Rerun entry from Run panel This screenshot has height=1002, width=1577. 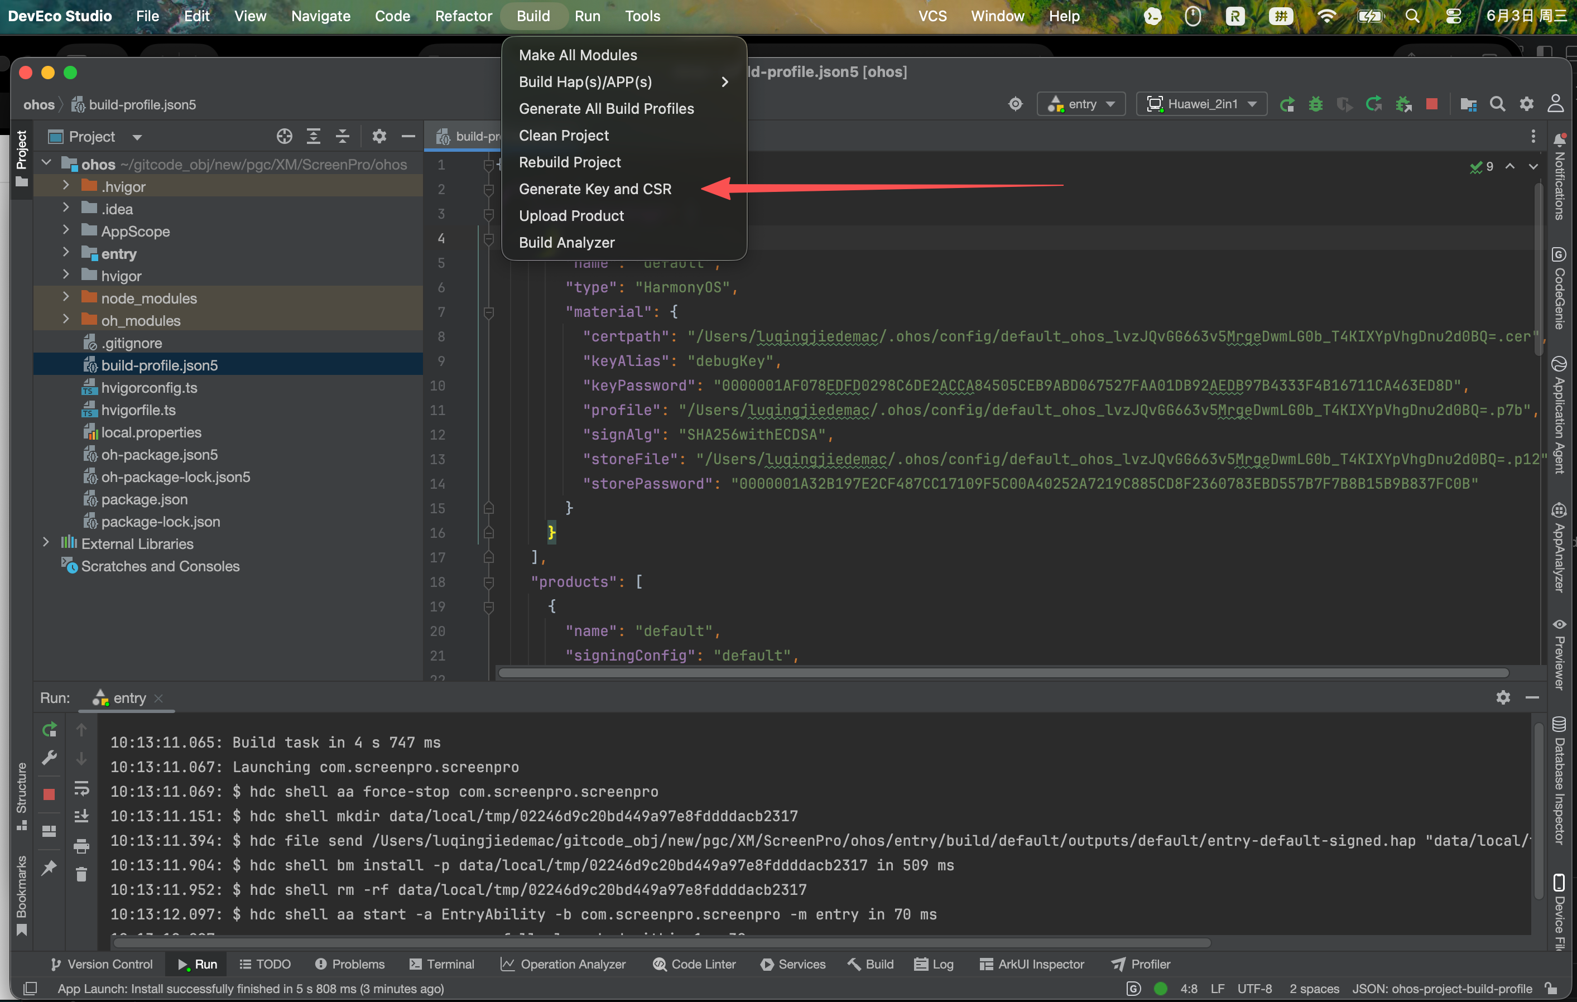pos(50,730)
